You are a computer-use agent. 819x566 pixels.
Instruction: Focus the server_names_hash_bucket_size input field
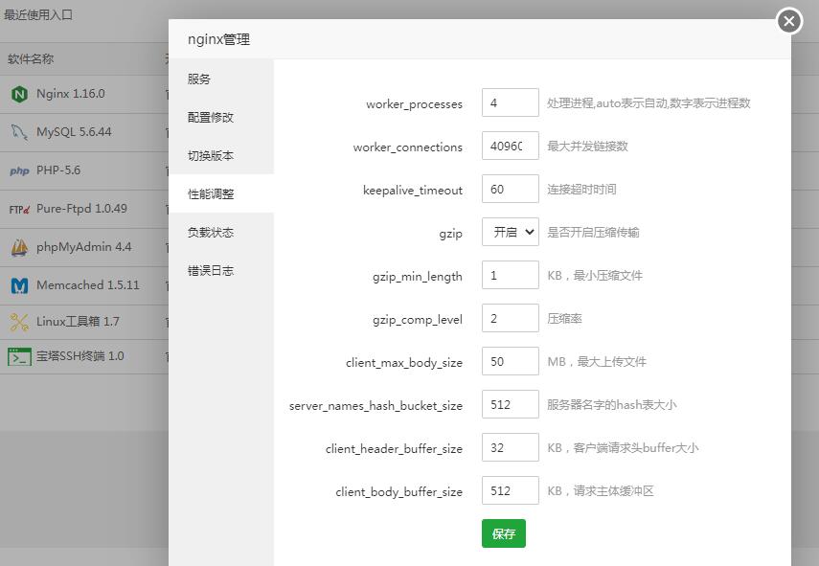click(x=511, y=404)
